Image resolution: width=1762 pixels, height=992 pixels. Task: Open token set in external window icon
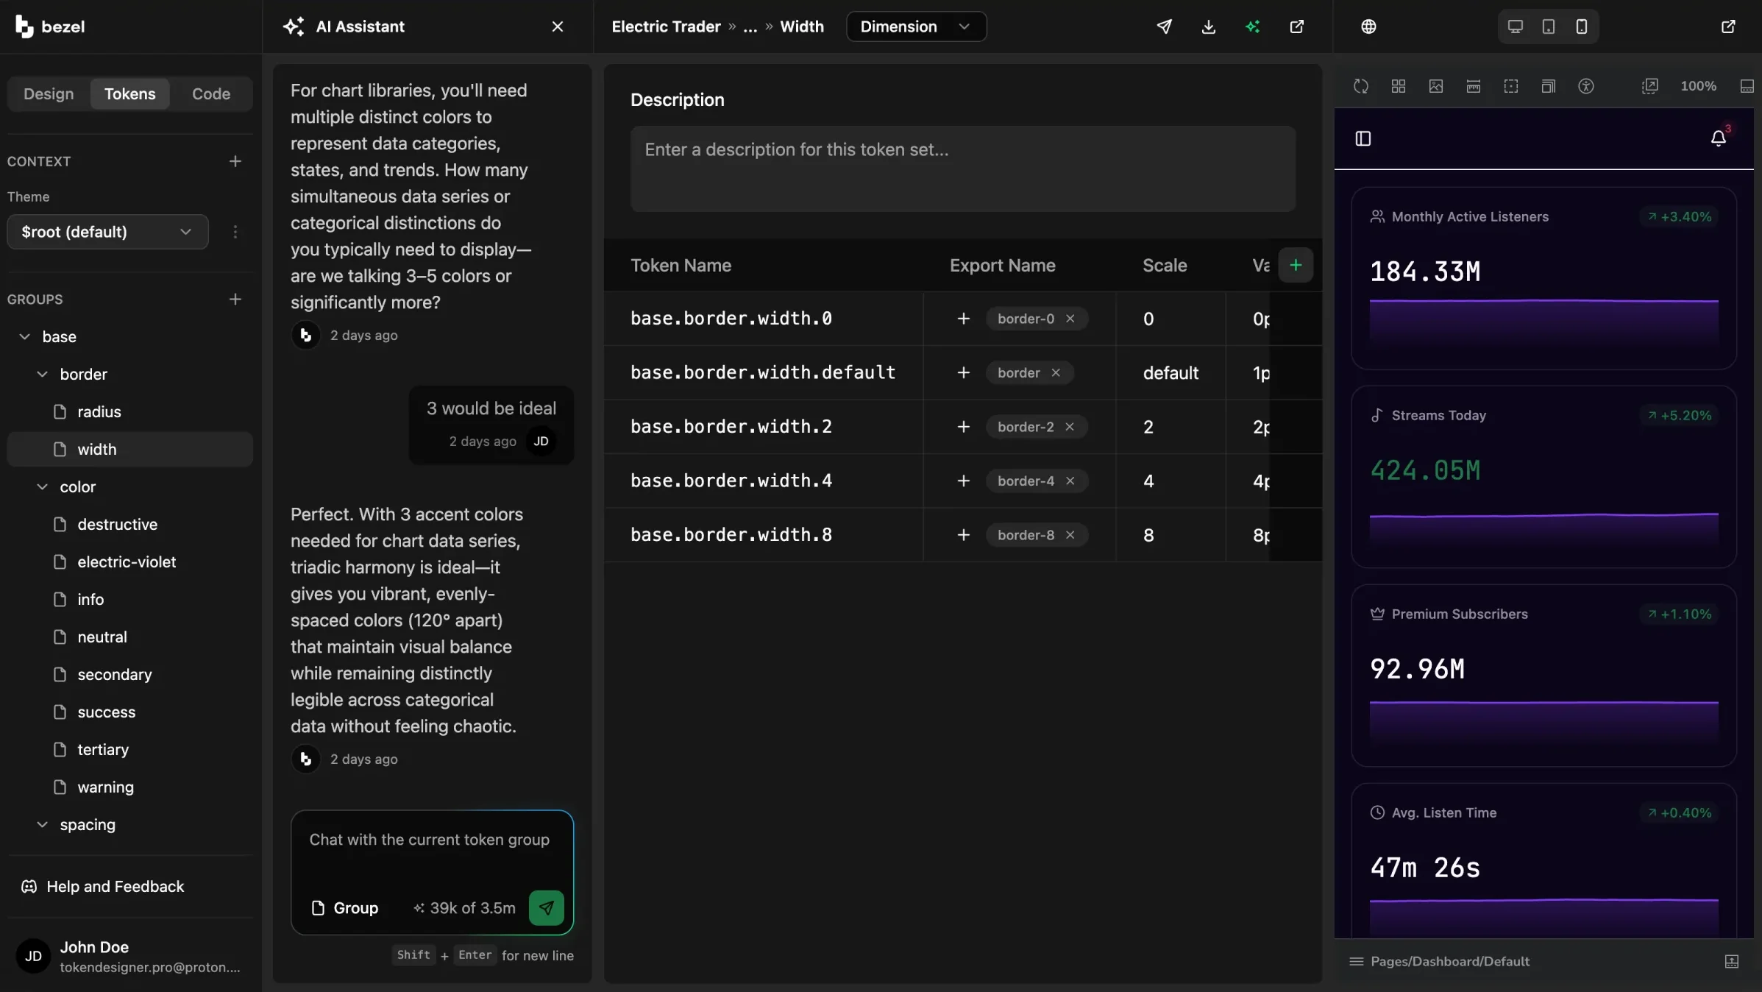point(1297,26)
